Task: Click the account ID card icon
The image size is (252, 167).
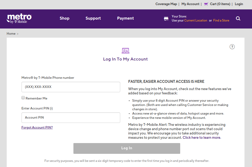Action: [125, 51]
